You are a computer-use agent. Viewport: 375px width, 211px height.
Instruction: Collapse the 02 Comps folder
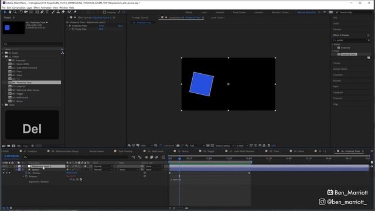coord(3,57)
